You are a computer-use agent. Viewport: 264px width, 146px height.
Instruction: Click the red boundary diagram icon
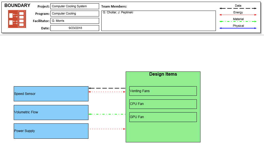tap(17, 19)
